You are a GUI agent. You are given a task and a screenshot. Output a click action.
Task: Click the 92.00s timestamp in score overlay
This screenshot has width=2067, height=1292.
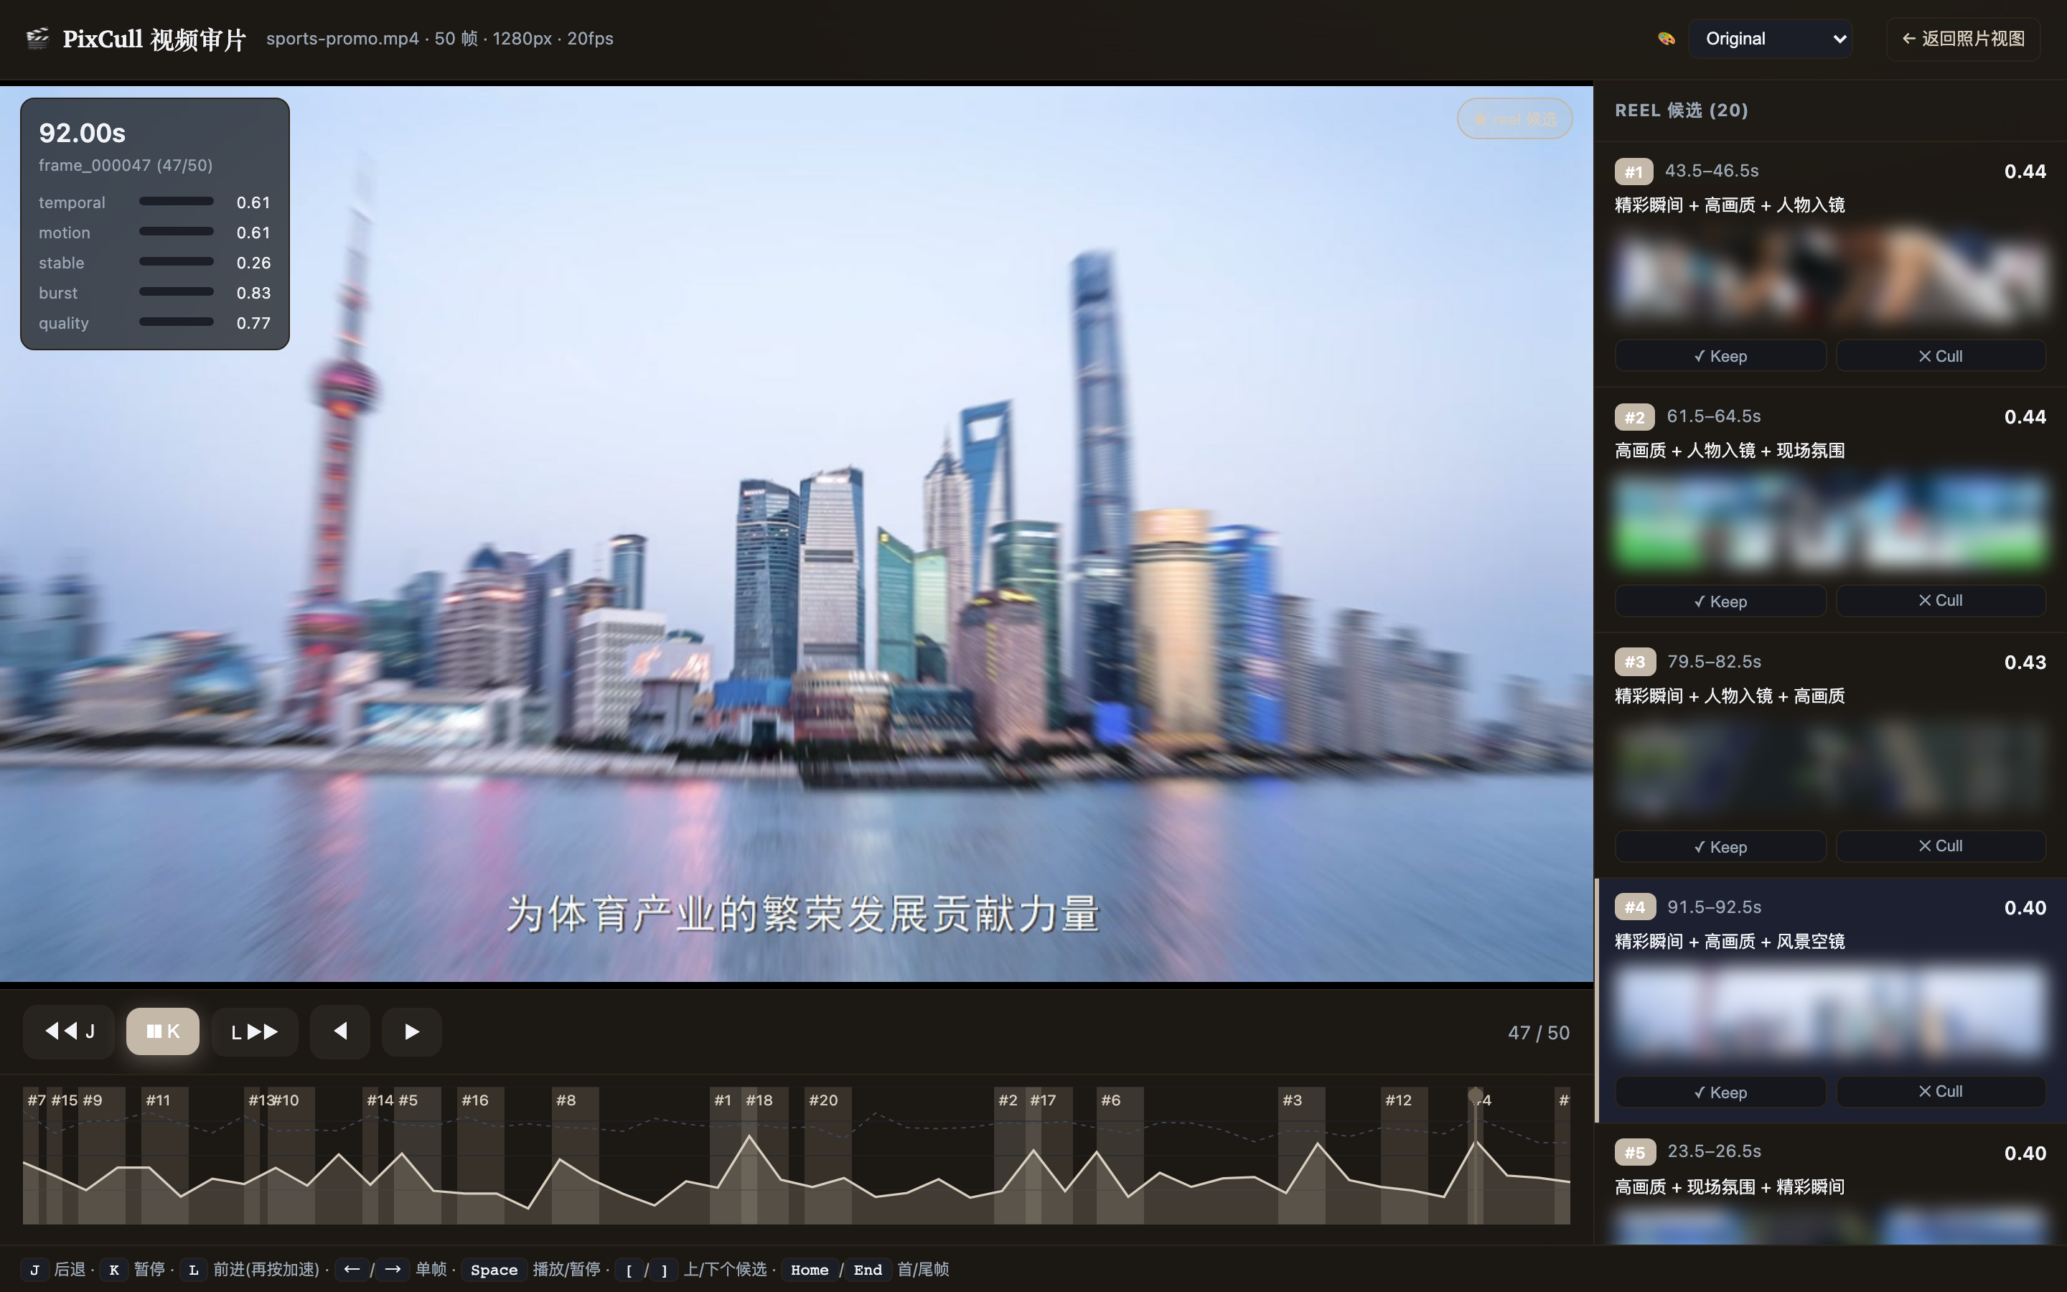click(82, 133)
